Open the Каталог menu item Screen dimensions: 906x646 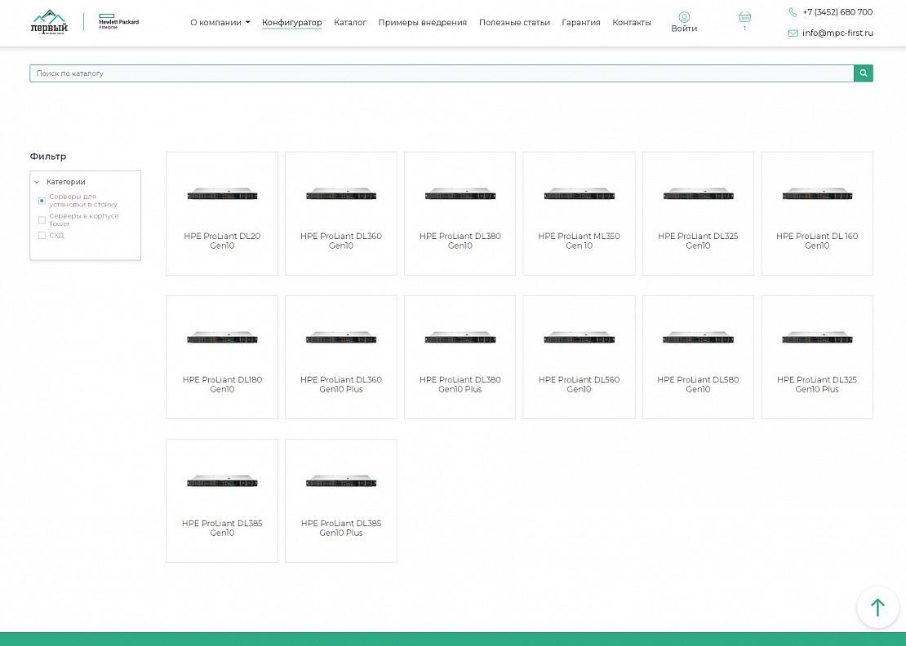(x=350, y=23)
